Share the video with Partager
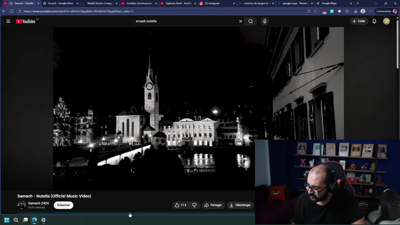This screenshot has height=225, width=400. click(x=213, y=205)
